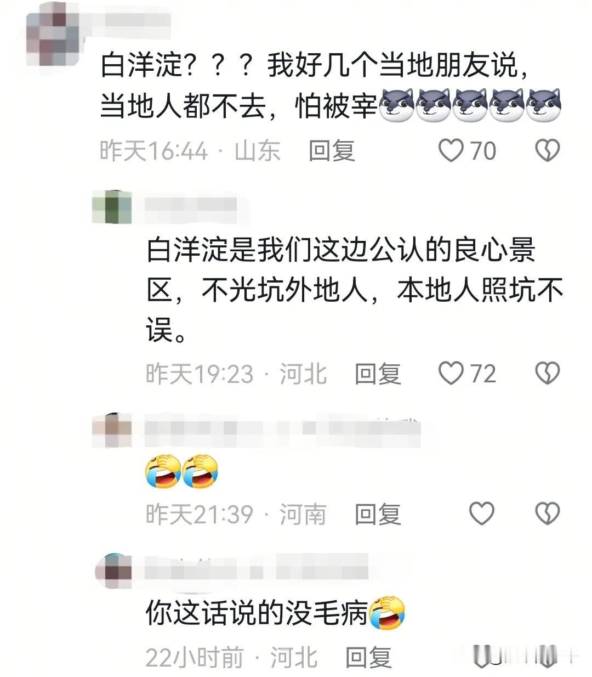Open username above 白洋淀是我们这边 reply
Image resolution: width=592 pixels, height=677 pixels.
[190, 206]
